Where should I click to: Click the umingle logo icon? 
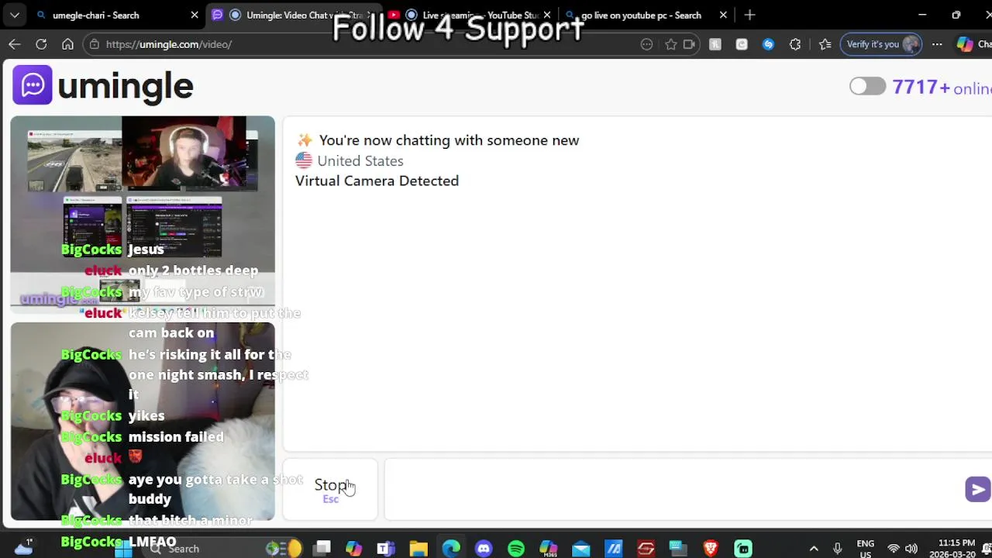(33, 85)
